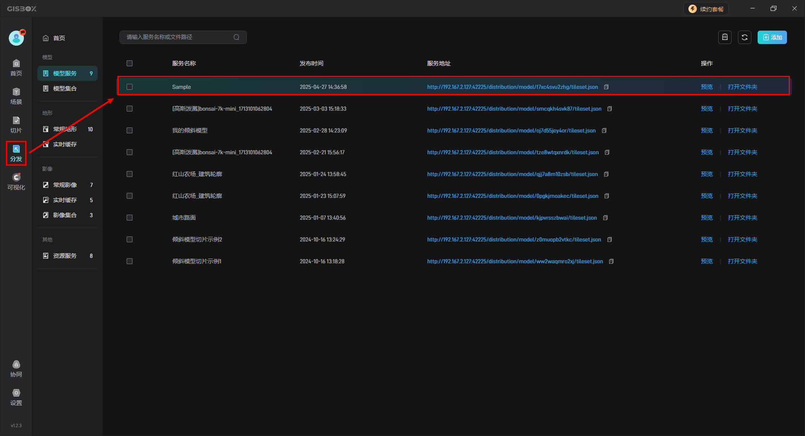
Task: Click 打开文件夹 for 城市路面
Action: coord(742,218)
